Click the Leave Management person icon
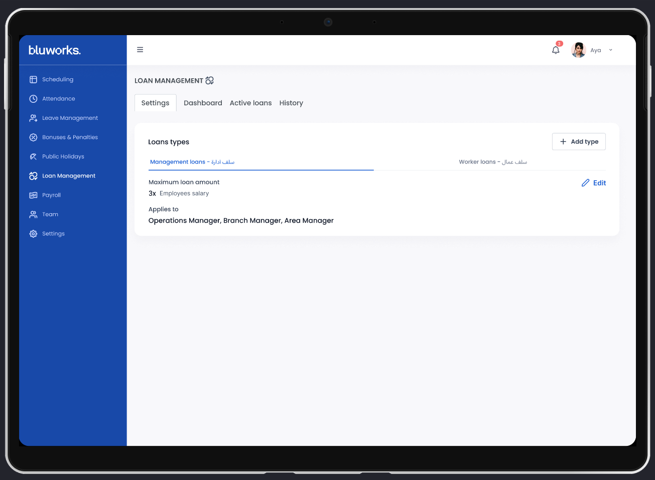Image resolution: width=655 pixels, height=480 pixels. pyautogui.click(x=33, y=118)
